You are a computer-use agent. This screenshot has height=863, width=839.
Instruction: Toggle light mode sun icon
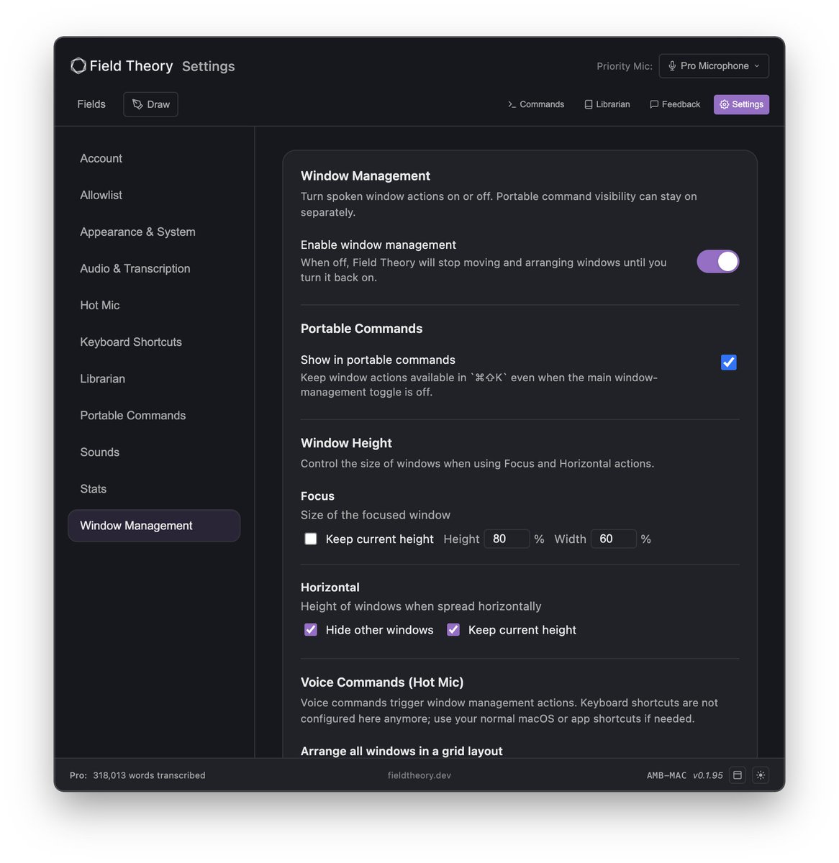761,775
